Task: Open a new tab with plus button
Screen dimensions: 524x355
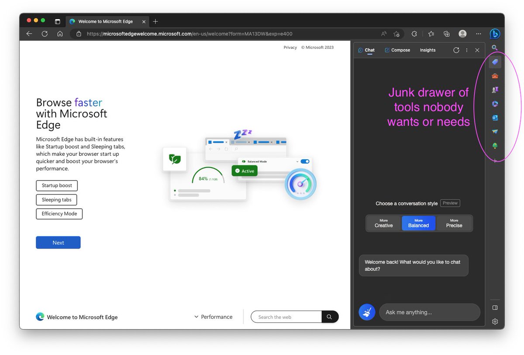Action: coord(155,21)
